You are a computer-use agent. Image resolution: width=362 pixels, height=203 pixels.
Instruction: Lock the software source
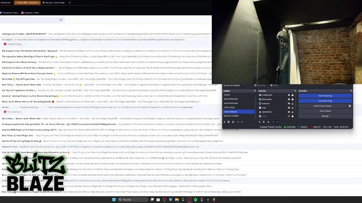point(292,103)
